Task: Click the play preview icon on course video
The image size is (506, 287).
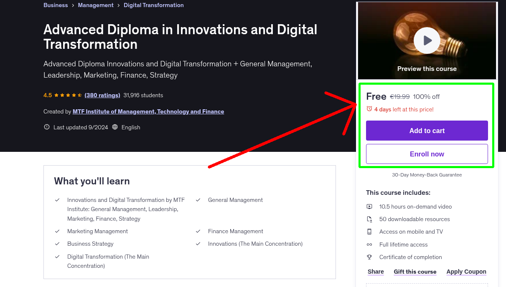Action: (x=427, y=40)
